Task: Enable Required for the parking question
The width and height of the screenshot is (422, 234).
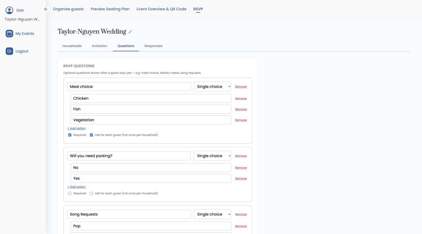Action: click(x=70, y=194)
